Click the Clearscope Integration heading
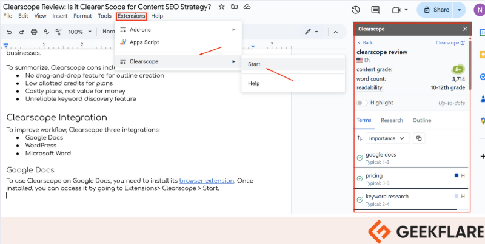Screen dimensions: 485x244 pyautogui.click(x=56, y=118)
